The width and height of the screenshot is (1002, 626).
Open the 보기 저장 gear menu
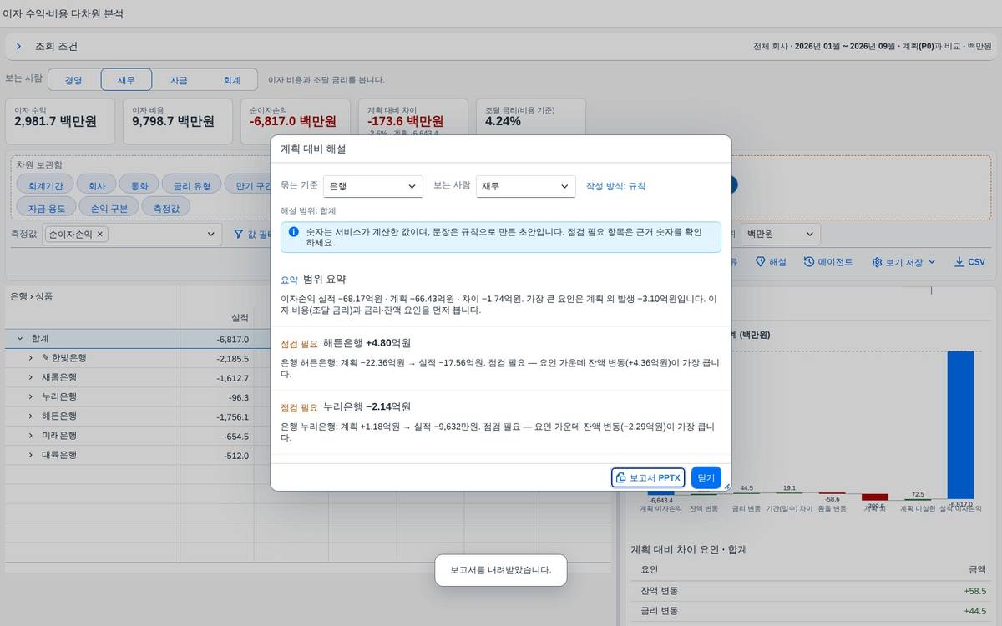pos(904,262)
